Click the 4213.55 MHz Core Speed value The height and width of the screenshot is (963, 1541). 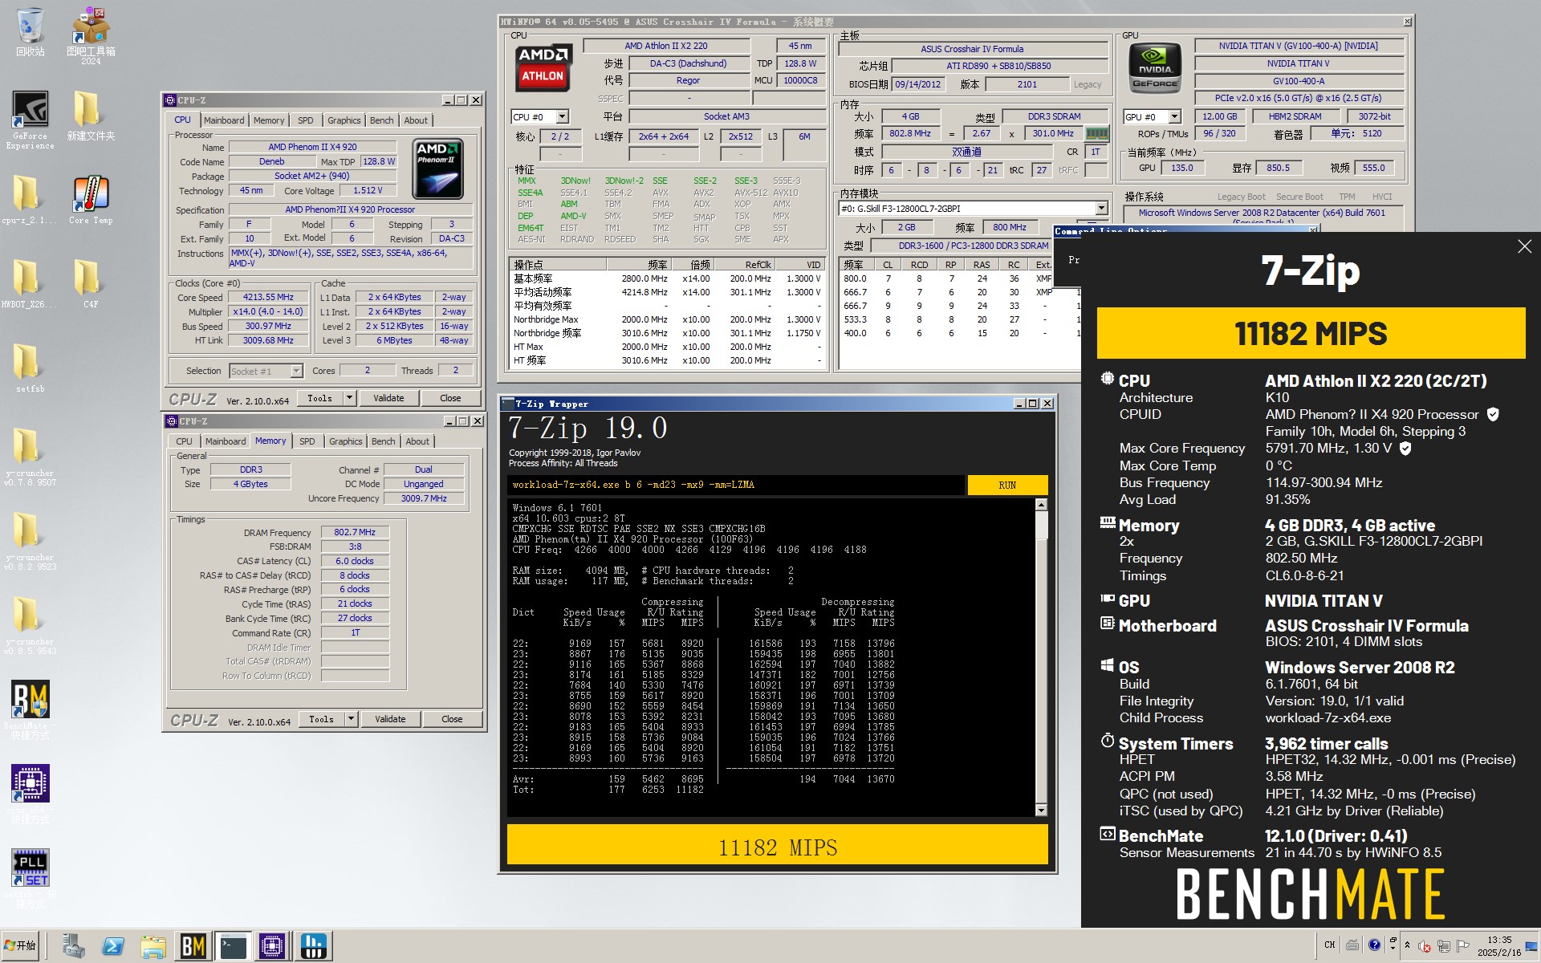(x=268, y=297)
